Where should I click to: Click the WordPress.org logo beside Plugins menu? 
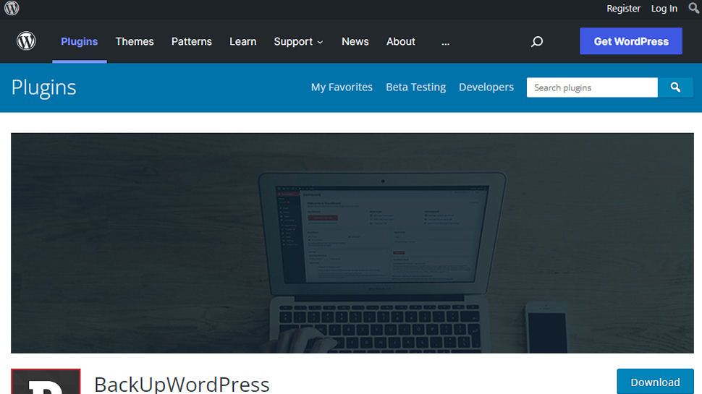(26, 41)
